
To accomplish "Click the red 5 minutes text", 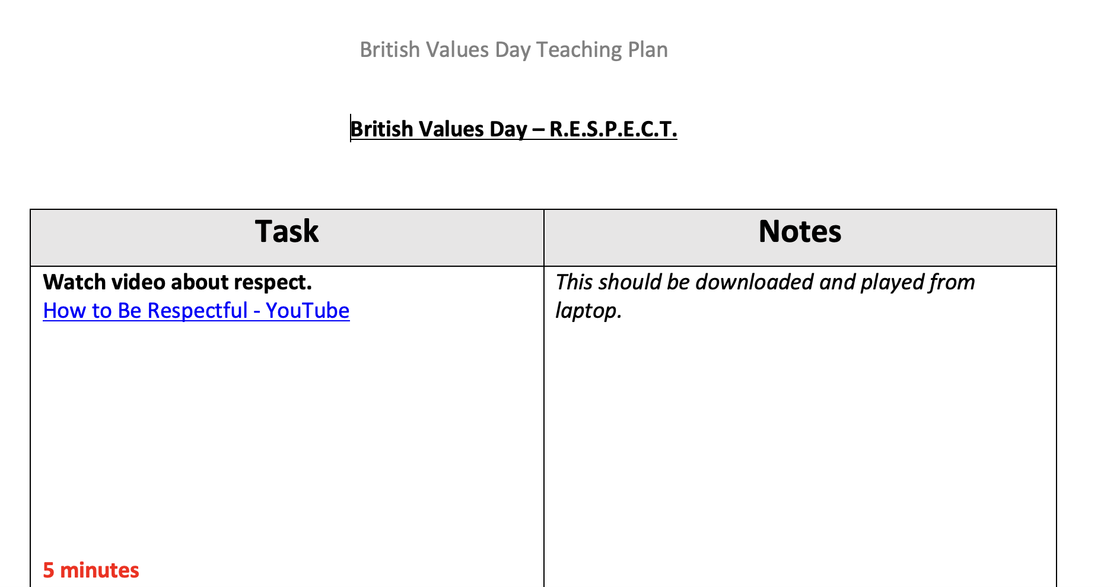I will [91, 570].
